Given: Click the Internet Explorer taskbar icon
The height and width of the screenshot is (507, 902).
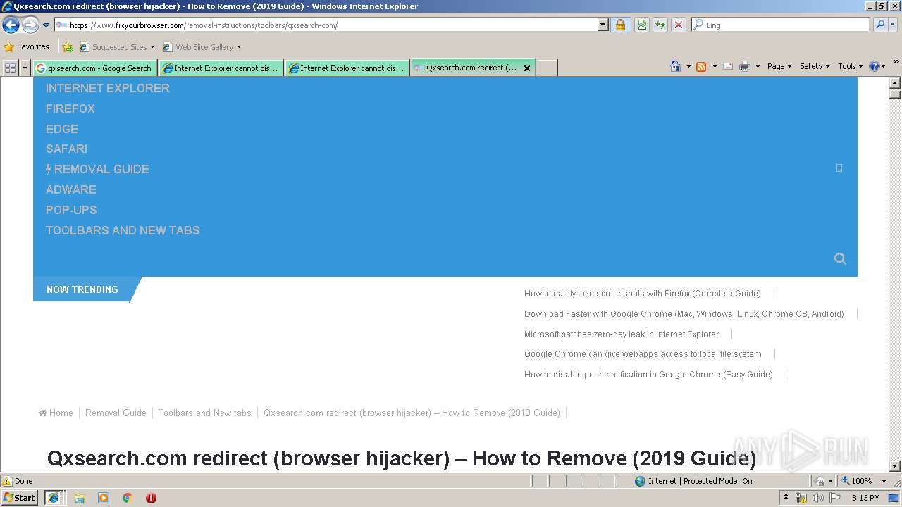Looking at the screenshot, I should 53,498.
